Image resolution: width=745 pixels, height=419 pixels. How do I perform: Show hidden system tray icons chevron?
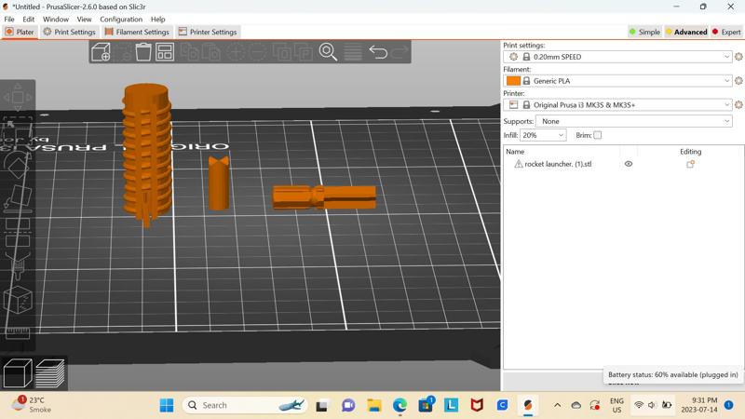(x=557, y=405)
